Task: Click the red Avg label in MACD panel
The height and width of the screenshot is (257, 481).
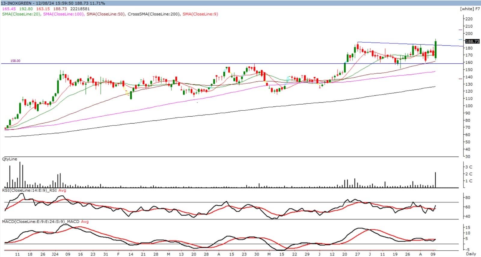Action: coord(85,222)
